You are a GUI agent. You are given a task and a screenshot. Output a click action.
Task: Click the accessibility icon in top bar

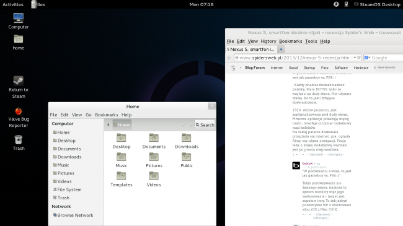(336, 4)
